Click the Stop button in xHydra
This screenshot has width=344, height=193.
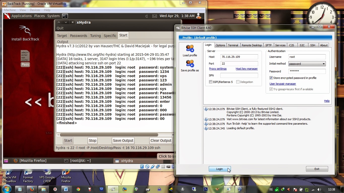pos(92,140)
